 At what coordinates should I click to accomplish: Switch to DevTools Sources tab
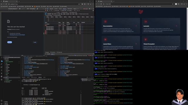[60, 9]
